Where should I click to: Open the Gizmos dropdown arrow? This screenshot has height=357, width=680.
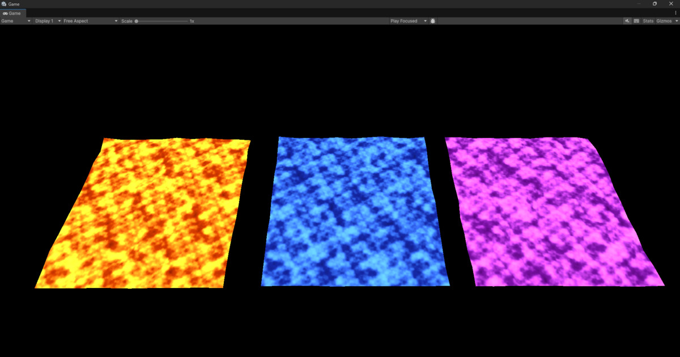tap(676, 21)
